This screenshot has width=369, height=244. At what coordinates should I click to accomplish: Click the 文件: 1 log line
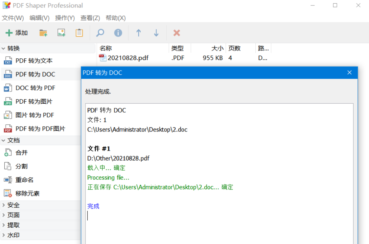97,120
